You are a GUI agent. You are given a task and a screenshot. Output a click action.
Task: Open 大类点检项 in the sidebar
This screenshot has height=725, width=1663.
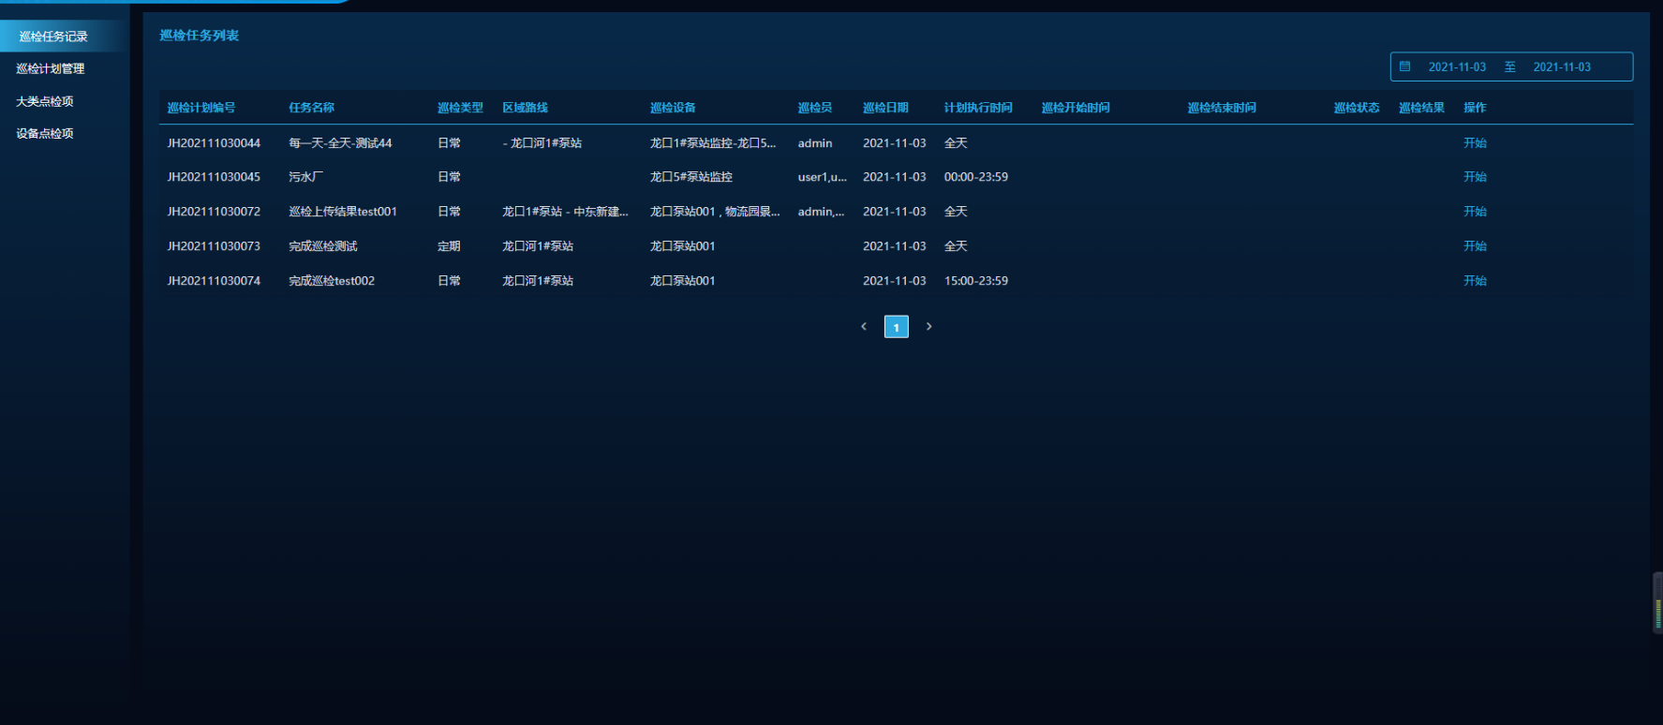tap(45, 101)
